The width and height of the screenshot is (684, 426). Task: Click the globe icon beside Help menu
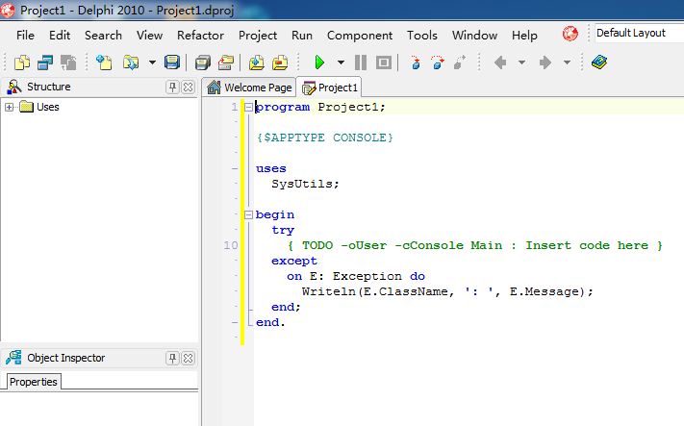tap(570, 34)
